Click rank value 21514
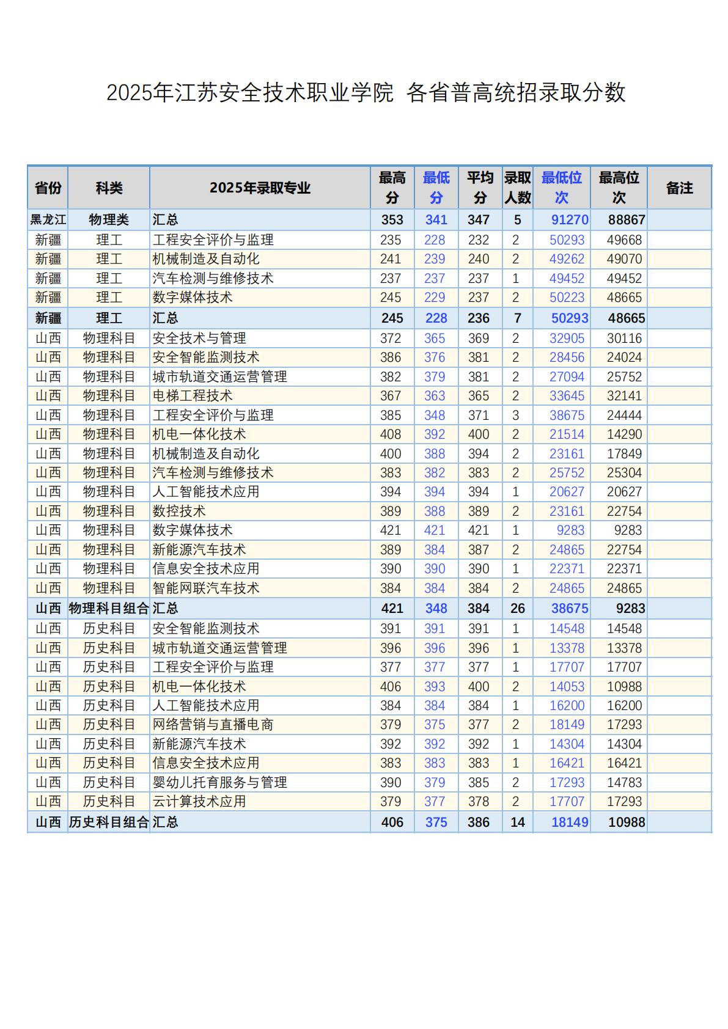This screenshot has height=1029, width=728. (x=567, y=434)
